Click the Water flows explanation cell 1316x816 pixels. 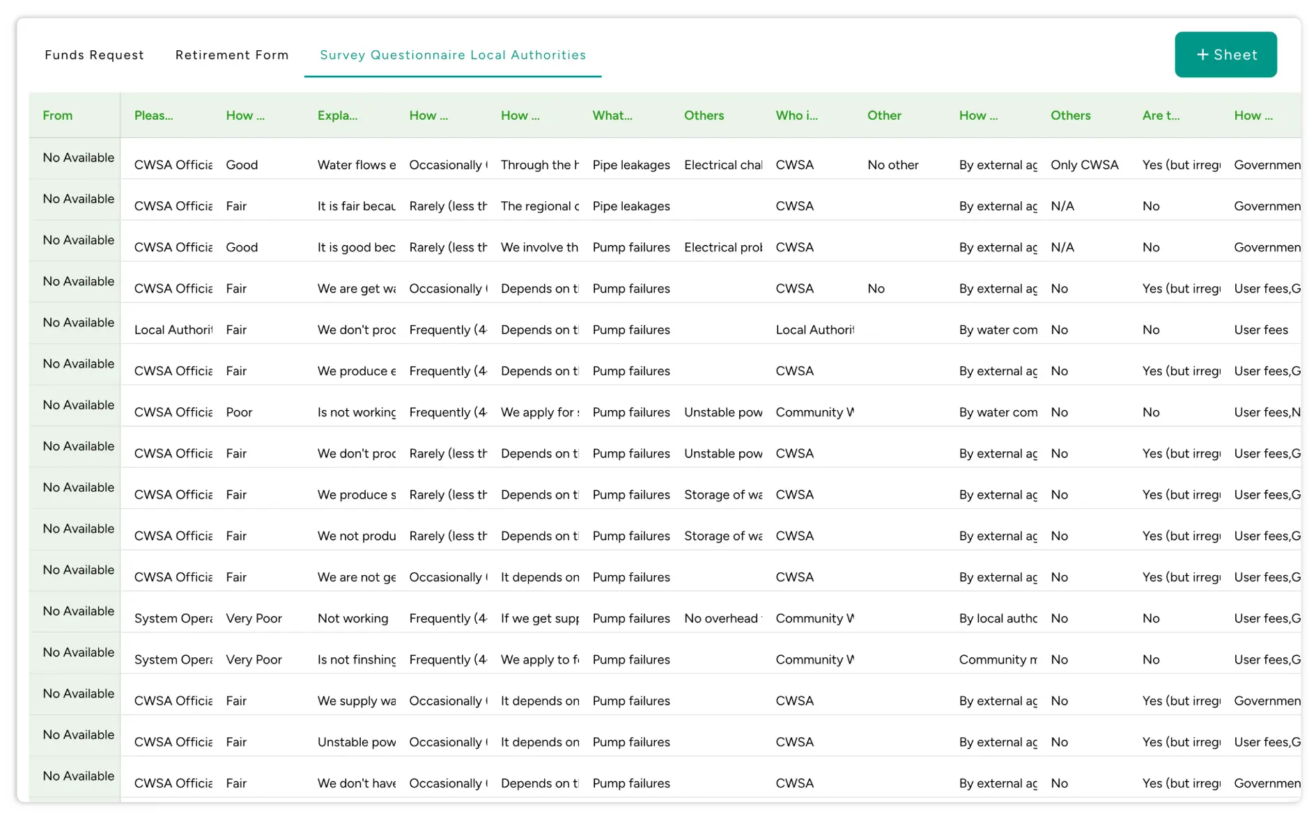(x=356, y=165)
